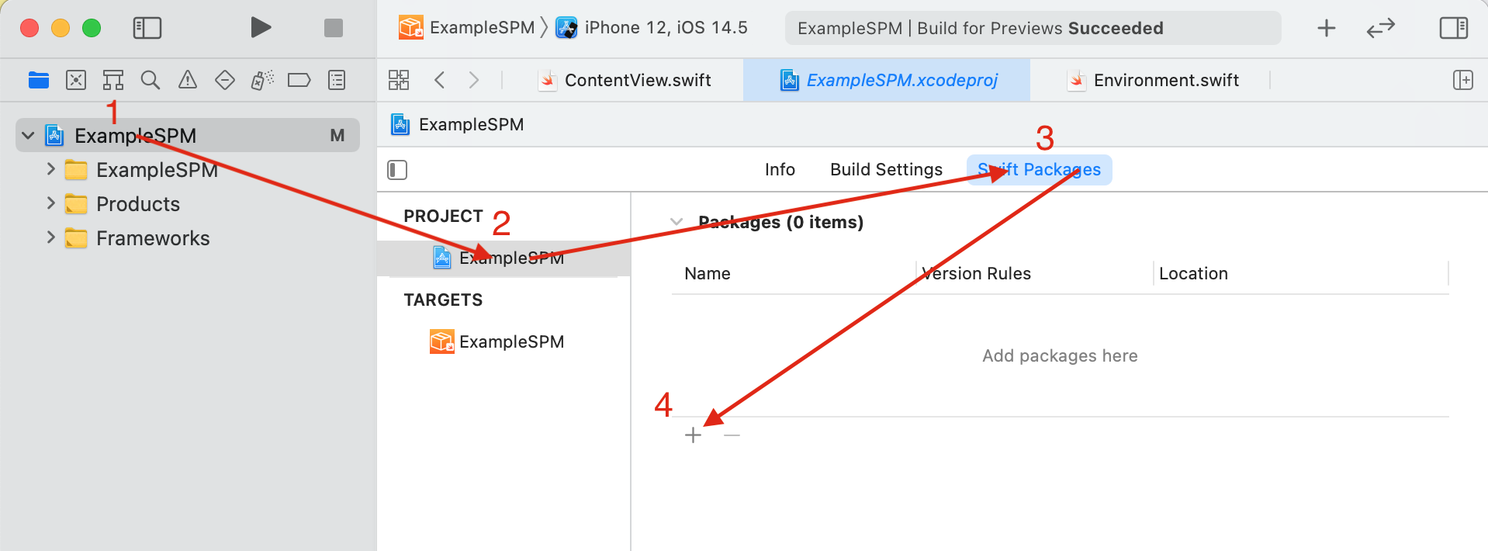Image resolution: width=1488 pixels, height=551 pixels.
Task: Remove package with minus button
Action: (732, 435)
